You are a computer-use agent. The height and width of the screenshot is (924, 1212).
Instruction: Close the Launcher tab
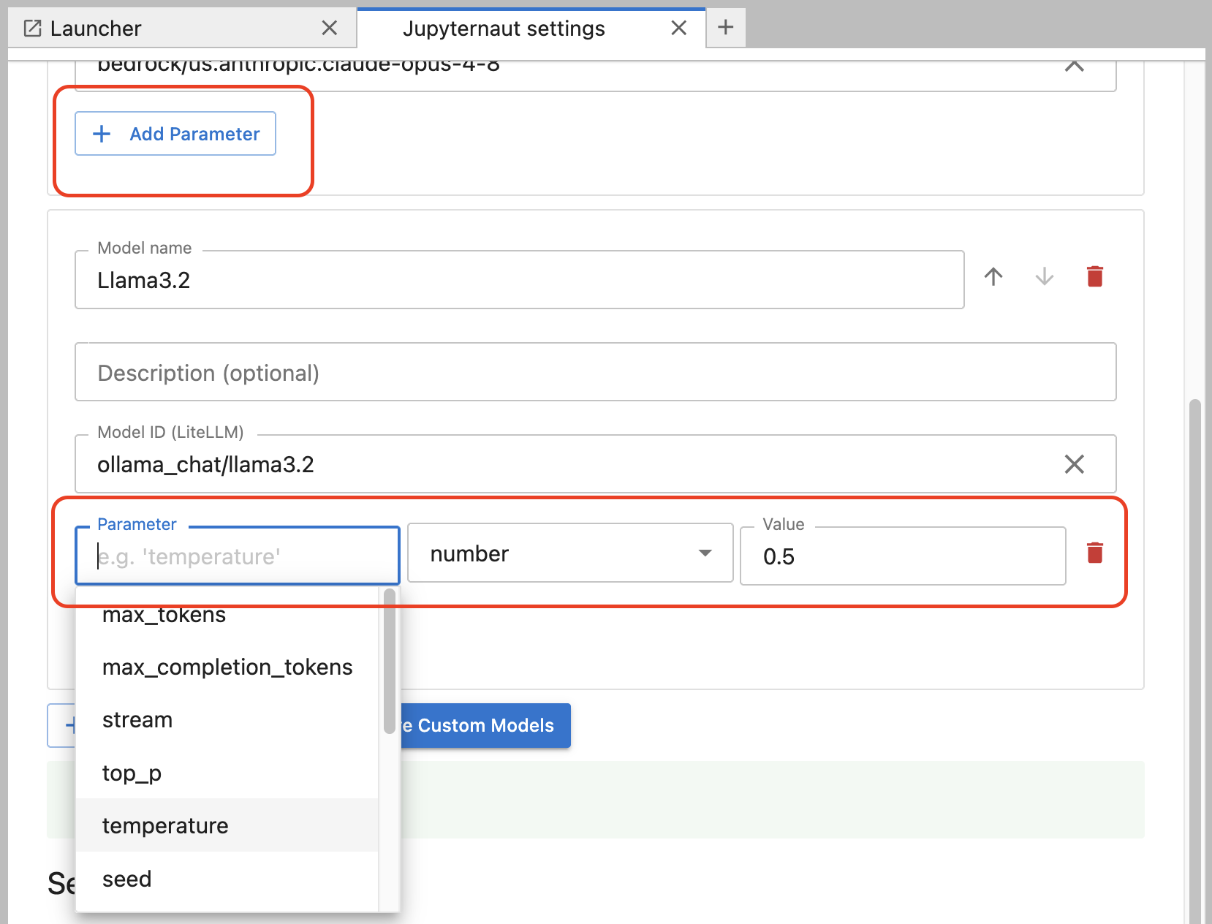(x=330, y=28)
